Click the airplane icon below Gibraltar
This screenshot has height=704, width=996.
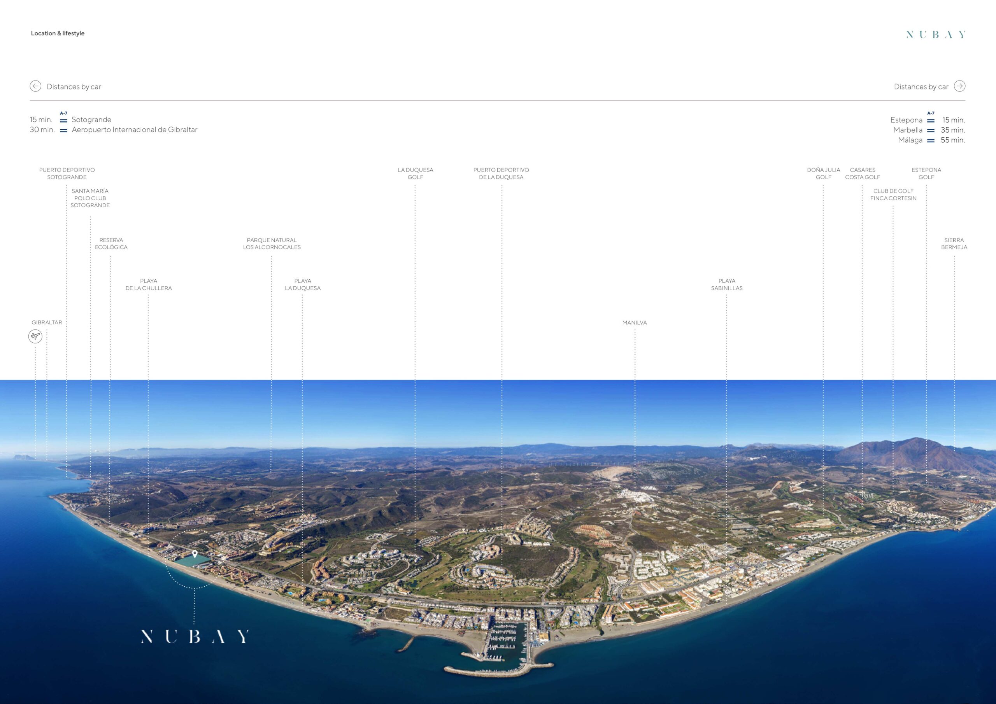35,336
